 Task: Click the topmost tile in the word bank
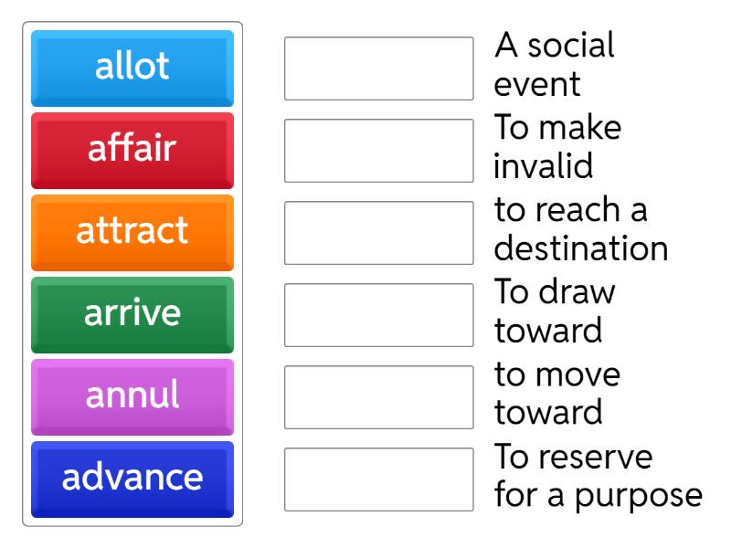pos(132,68)
